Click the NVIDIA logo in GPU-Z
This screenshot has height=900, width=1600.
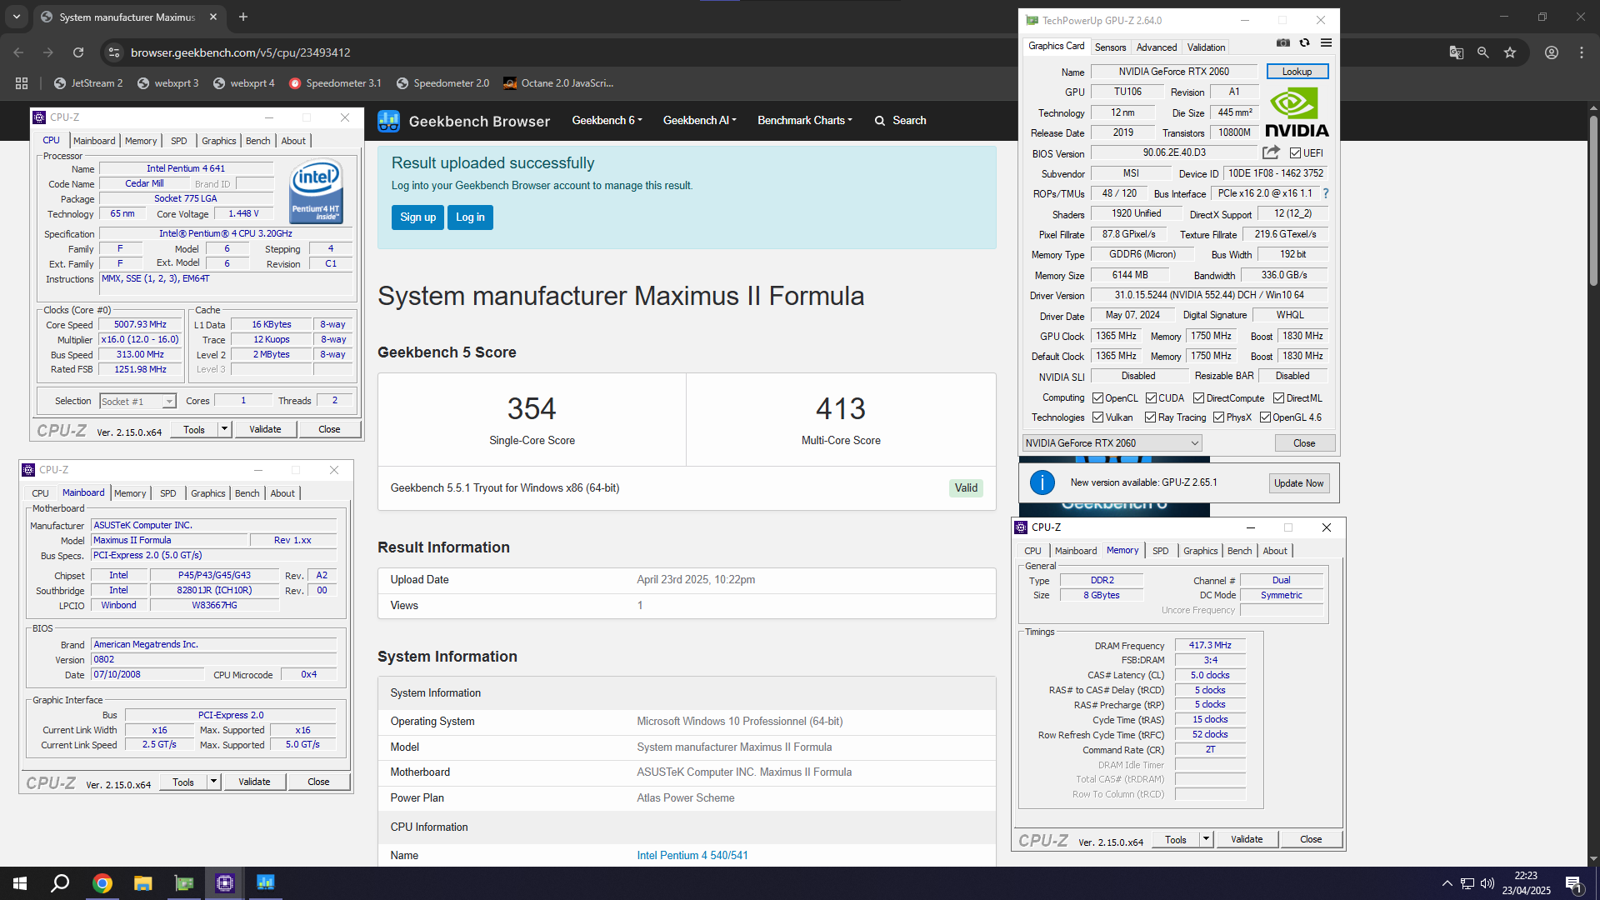[1297, 112]
